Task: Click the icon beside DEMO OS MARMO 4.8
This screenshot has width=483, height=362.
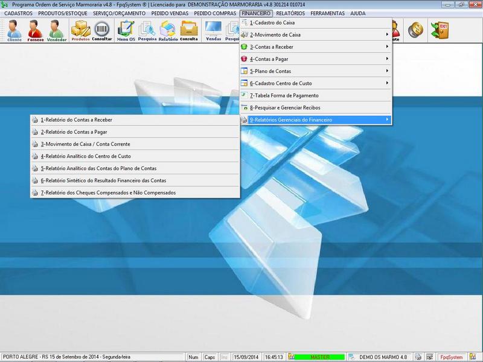Action: [352, 357]
